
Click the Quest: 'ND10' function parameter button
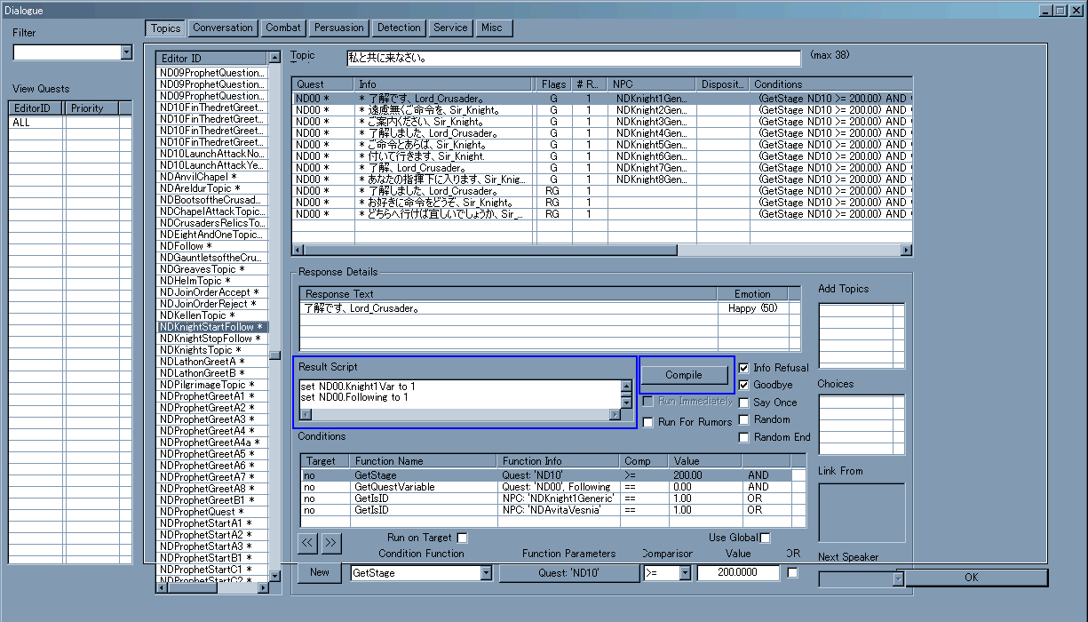569,573
